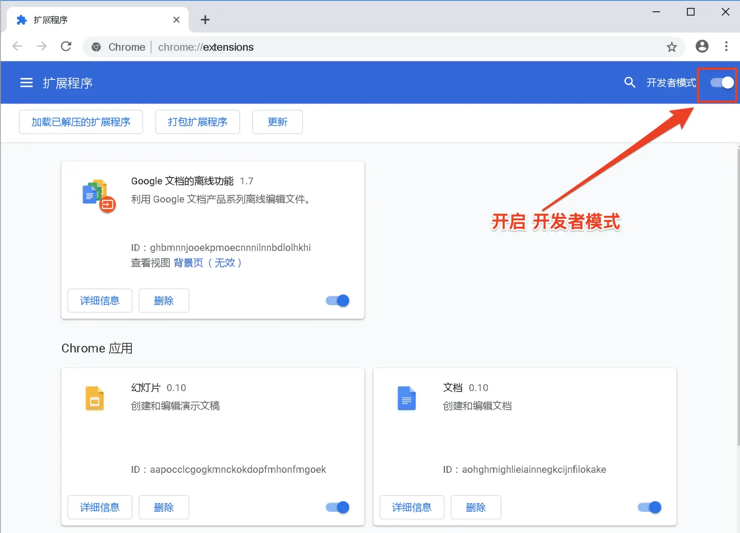Click the 文档 app icon
The width and height of the screenshot is (740, 533).
(x=407, y=398)
